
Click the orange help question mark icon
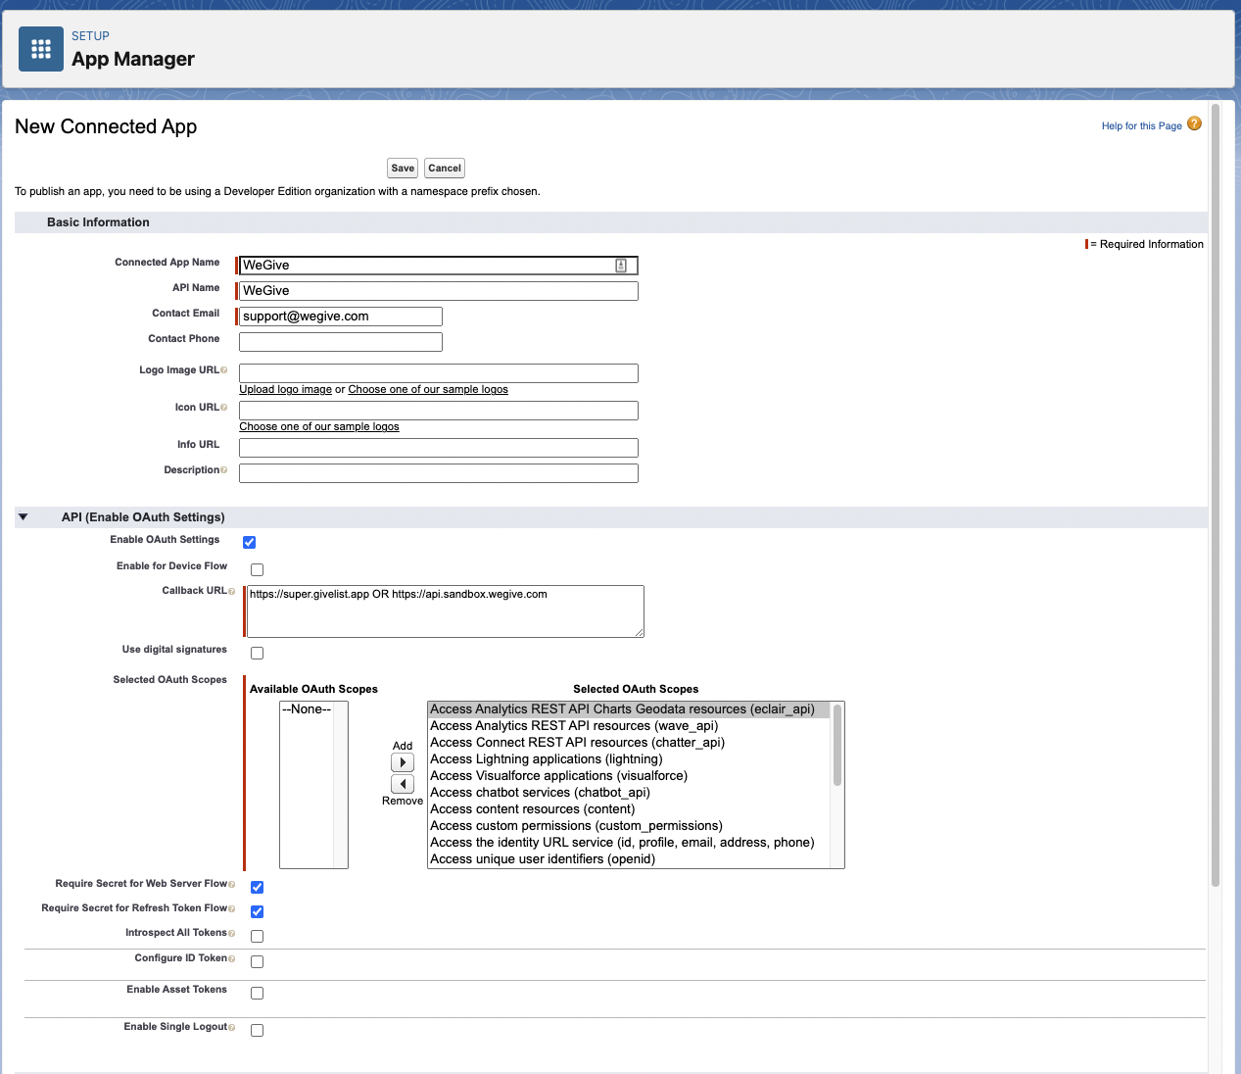(1194, 123)
